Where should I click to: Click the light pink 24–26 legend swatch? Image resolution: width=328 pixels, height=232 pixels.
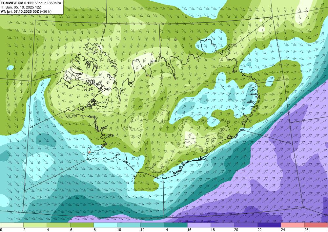coord(293,225)
